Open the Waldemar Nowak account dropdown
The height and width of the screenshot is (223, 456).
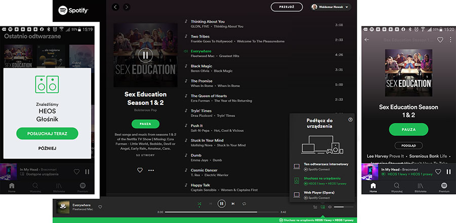coord(331,7)
